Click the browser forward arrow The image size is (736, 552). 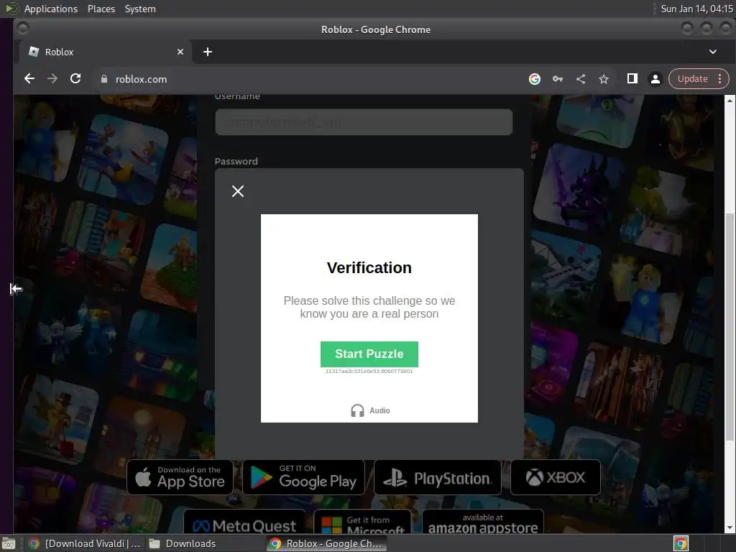52,79
